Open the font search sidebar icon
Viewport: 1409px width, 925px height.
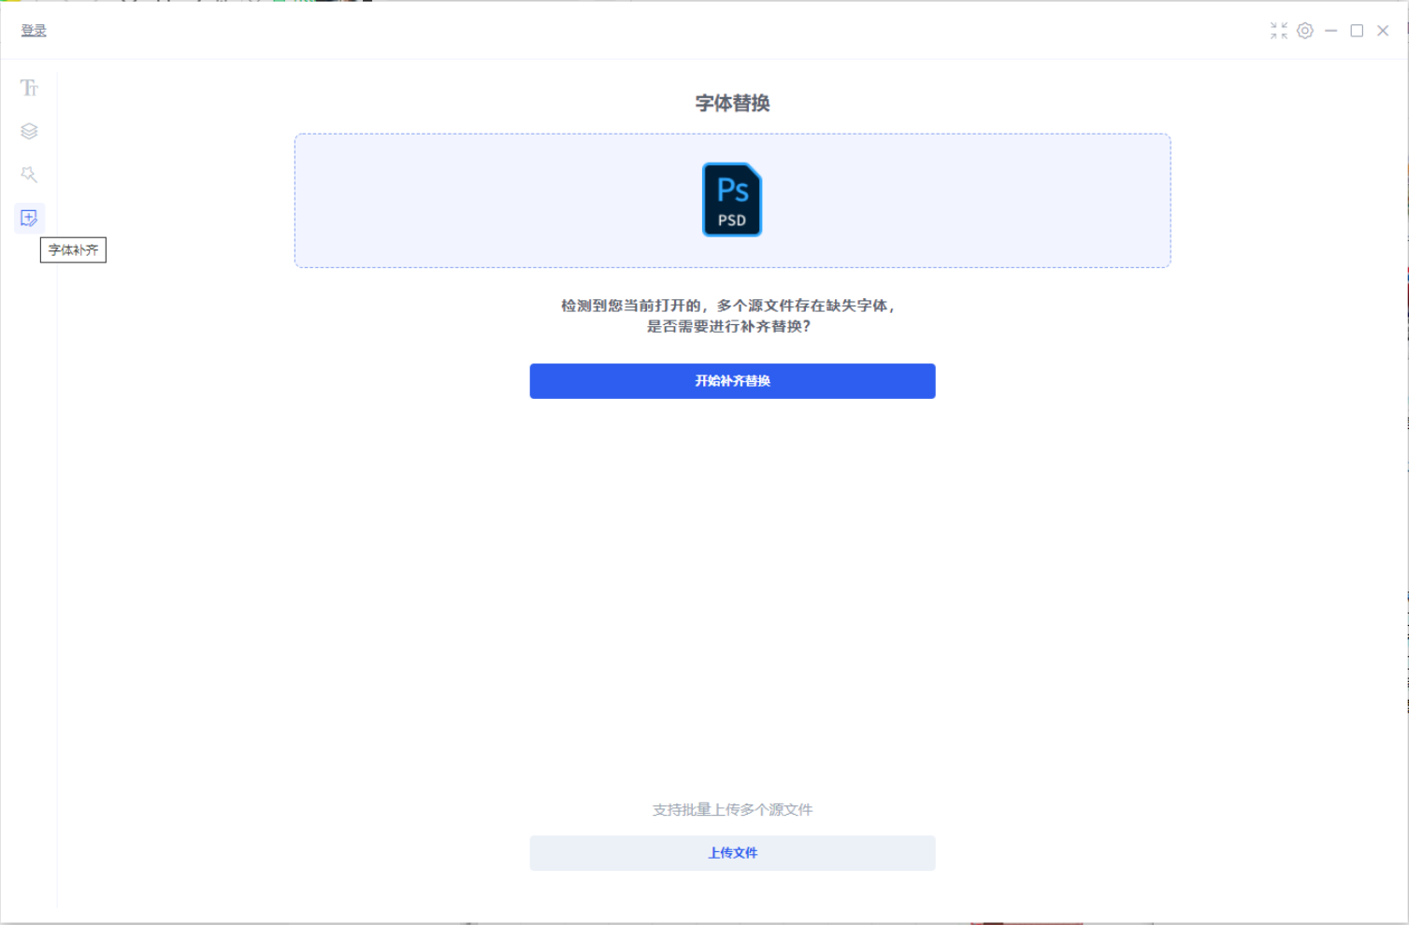click(29, 175)
